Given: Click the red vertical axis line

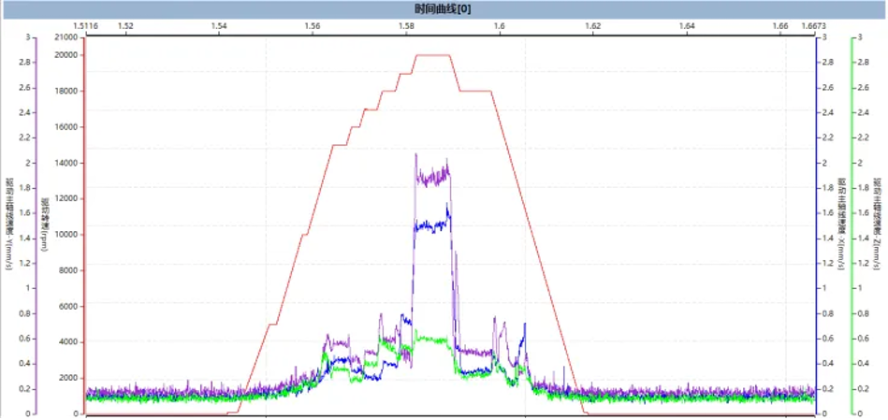Looking at the screenshot, I should coord(85,224).
